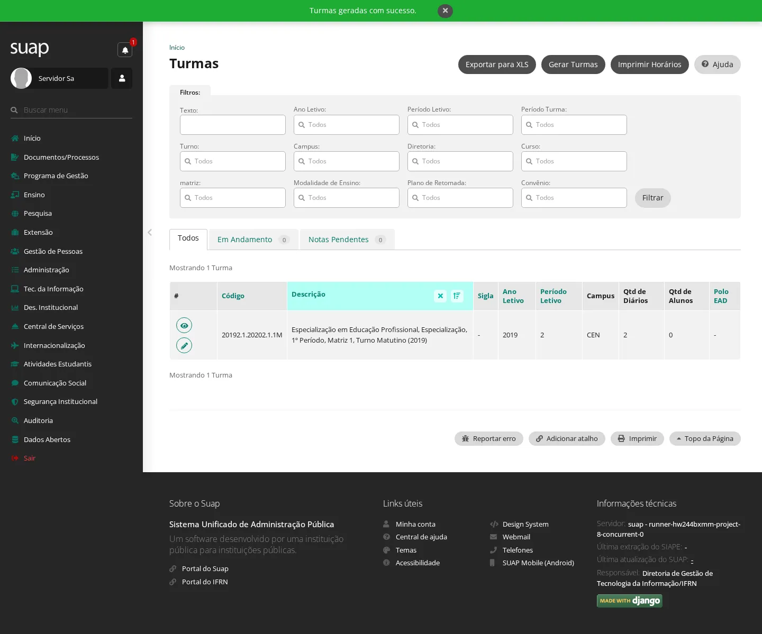Open the Ensino sidebar menu
This screenshot has width=762, height=634.
(x=34, y=195)
